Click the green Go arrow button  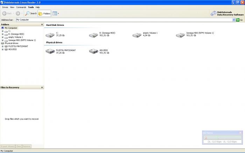pos(238,20)
